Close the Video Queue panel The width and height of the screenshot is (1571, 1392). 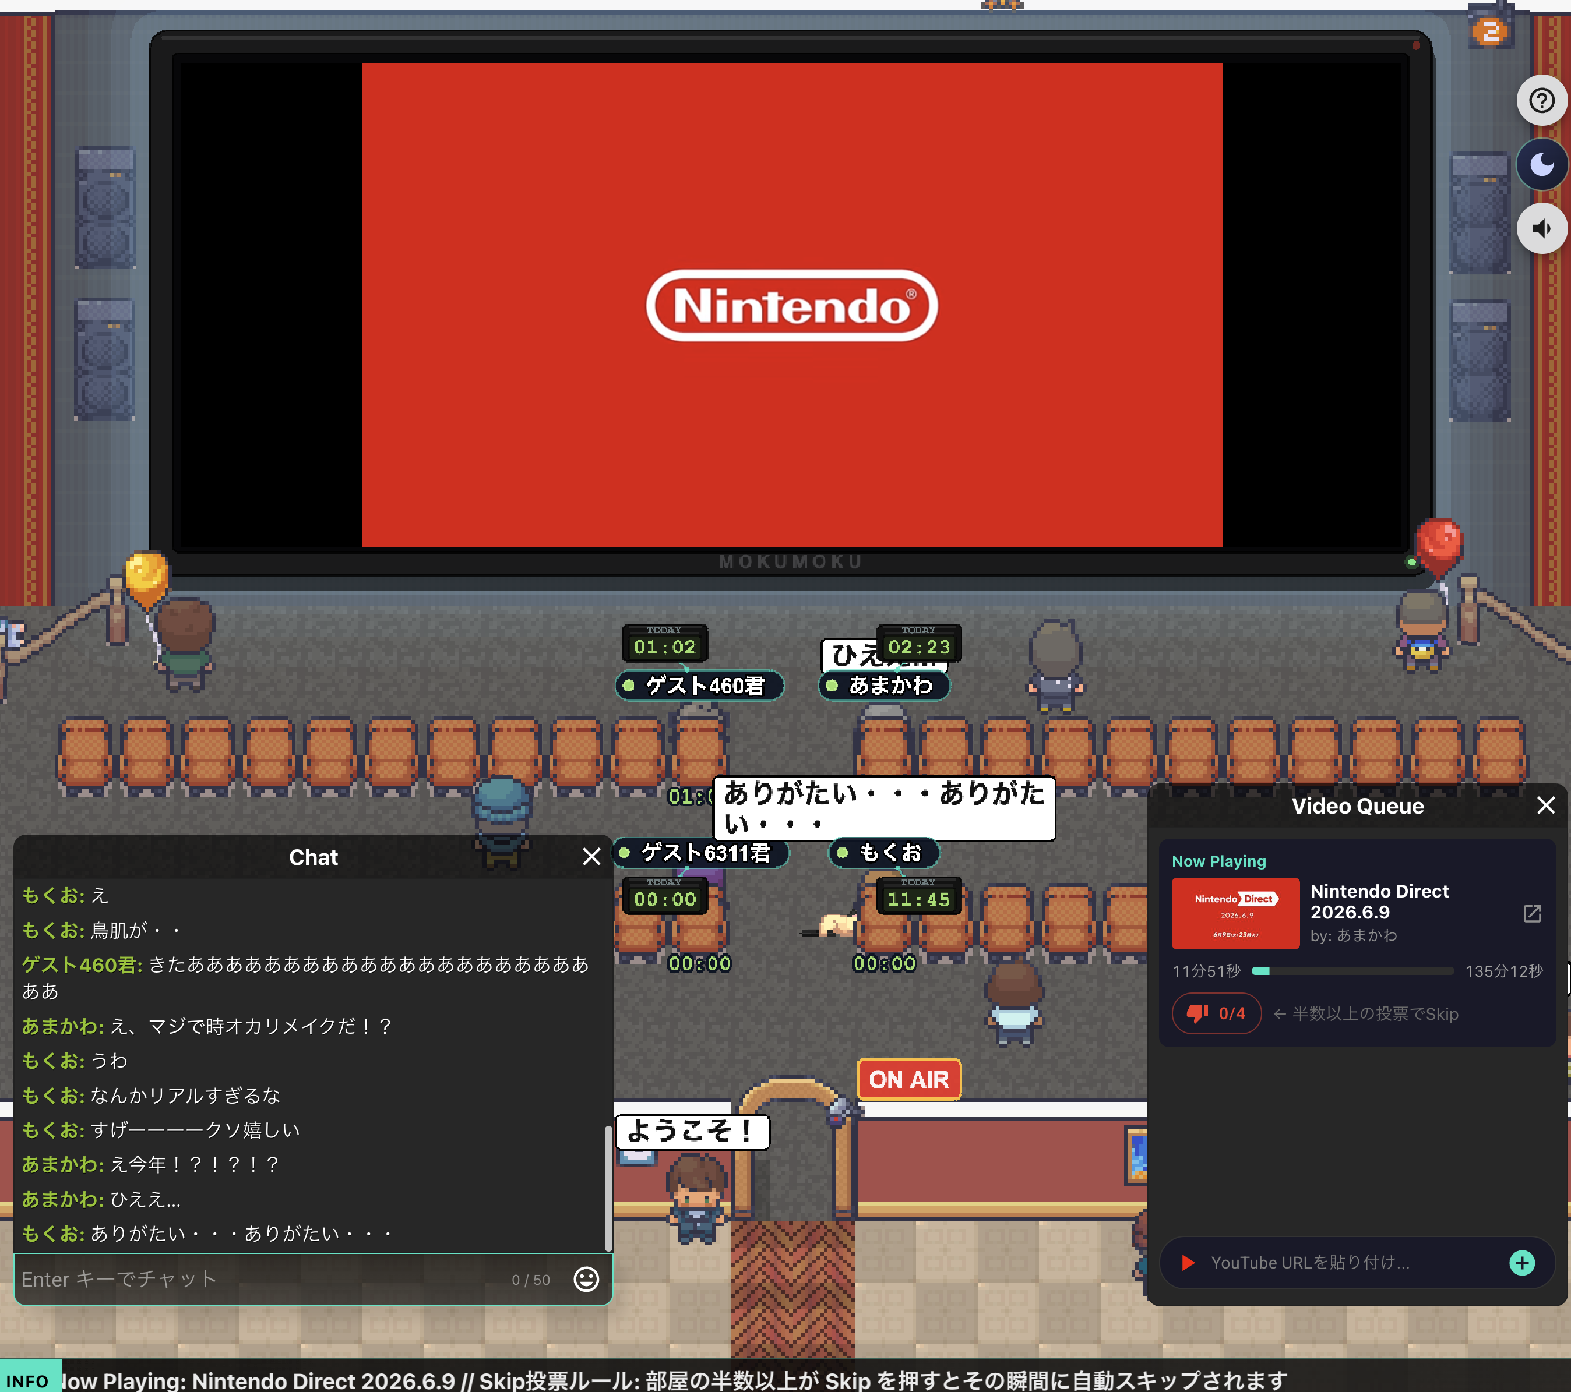(x=1545, y=805)
